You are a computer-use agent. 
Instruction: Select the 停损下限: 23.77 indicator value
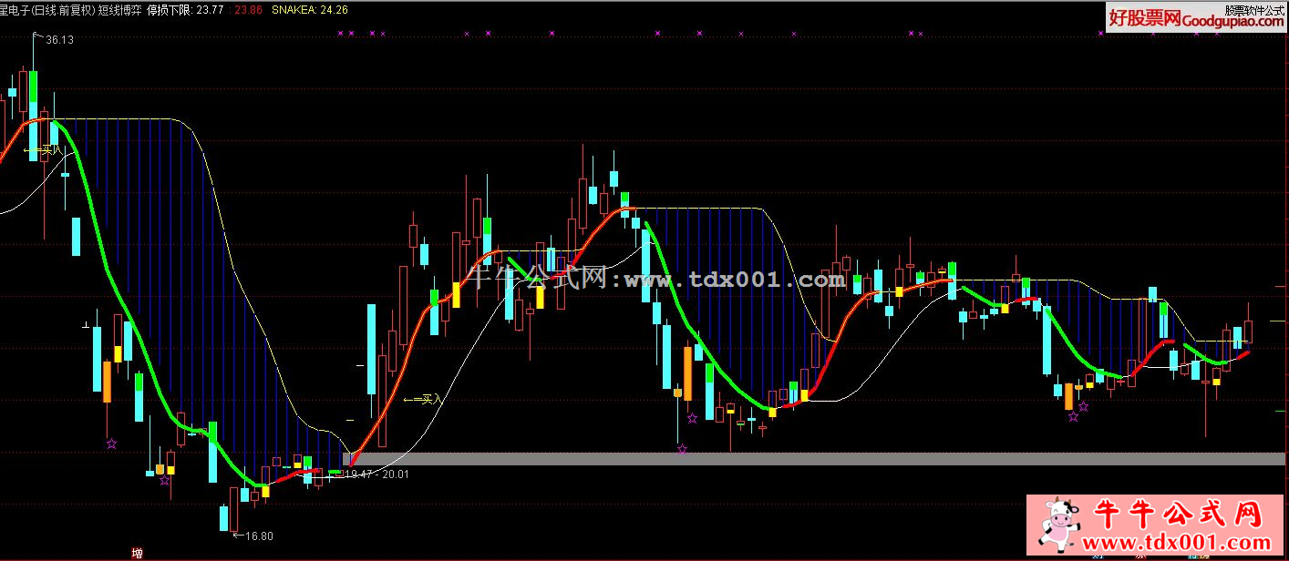[x=186, y=10]
